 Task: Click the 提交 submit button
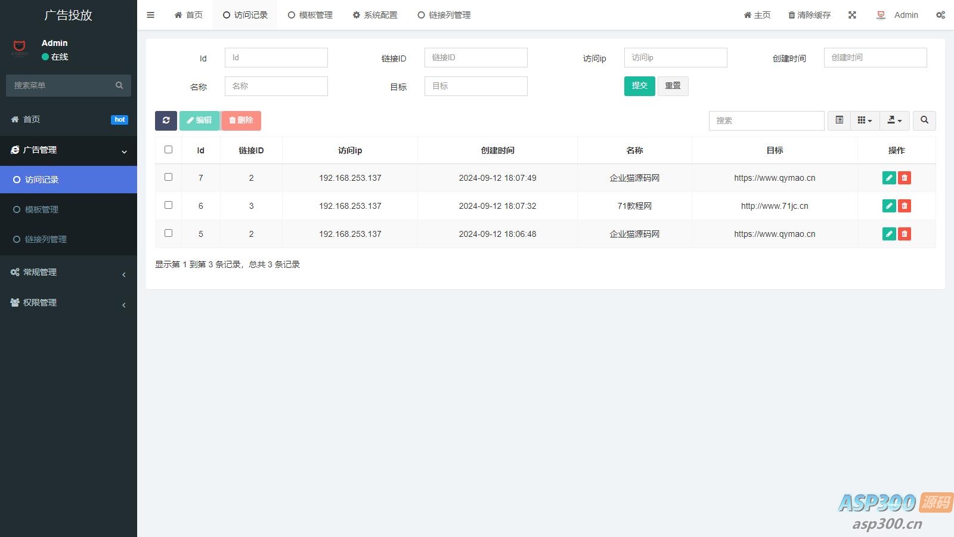pos(639,86)
